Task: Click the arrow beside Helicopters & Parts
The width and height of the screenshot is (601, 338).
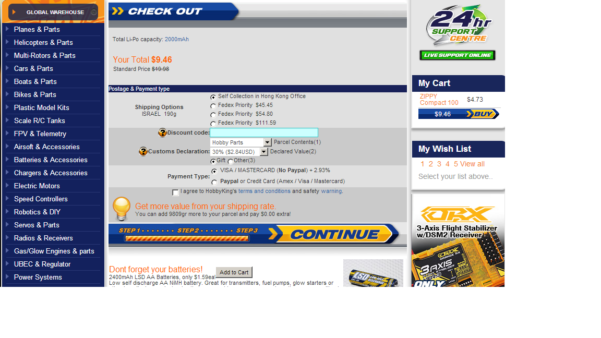Action: point(7,42)
